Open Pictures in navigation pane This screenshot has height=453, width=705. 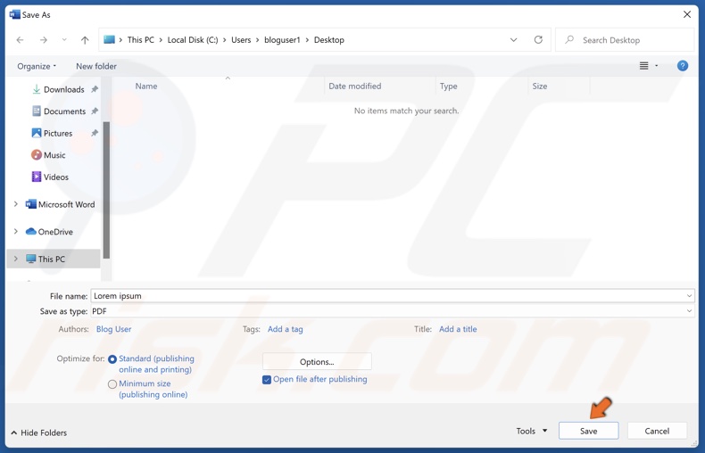pos(58,133)
